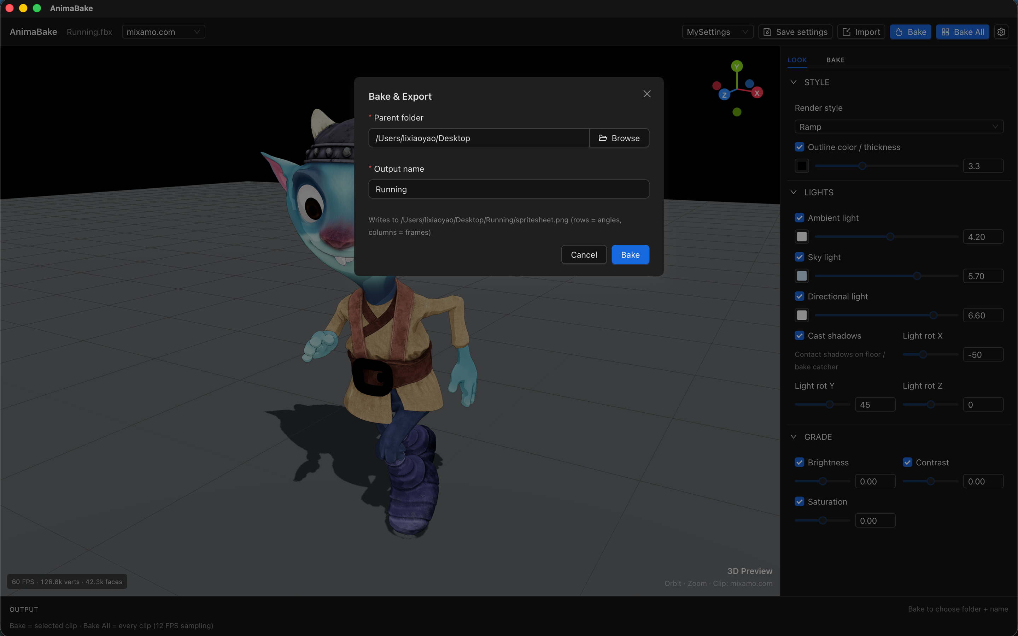Screen dimensions: 1018x636
Task: Click the Bake All button
Action: tap(963, 32)
